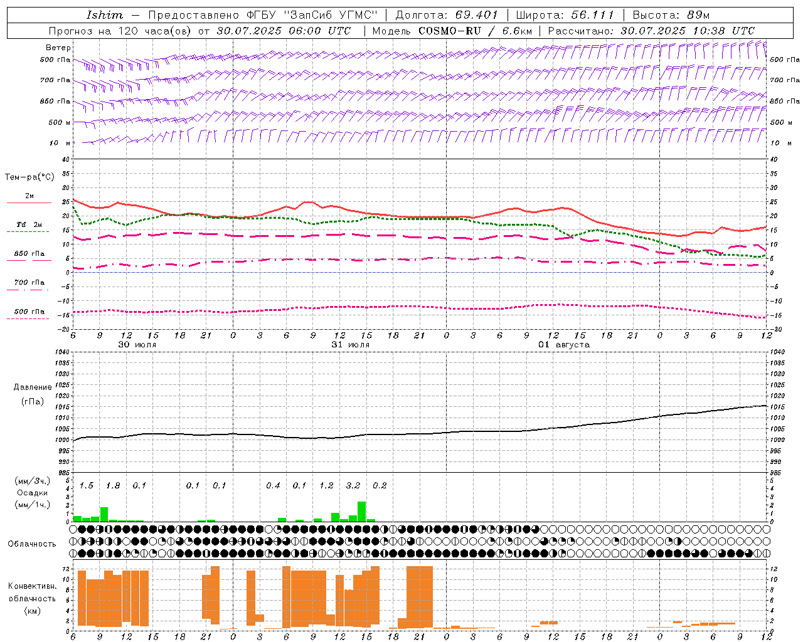
Task: Click the 3-hour precipitation value "1.5"
Action: pos(87,486)
